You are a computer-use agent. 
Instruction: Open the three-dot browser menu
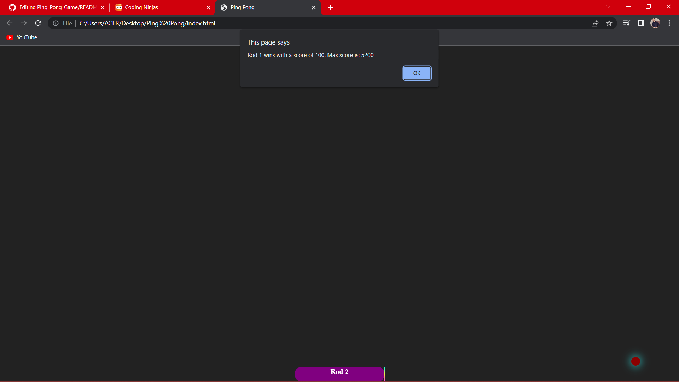click(x=669, y=23)
